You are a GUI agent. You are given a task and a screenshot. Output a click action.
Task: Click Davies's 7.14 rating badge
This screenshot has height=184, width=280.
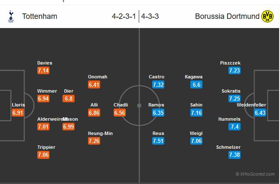point(44,70)
